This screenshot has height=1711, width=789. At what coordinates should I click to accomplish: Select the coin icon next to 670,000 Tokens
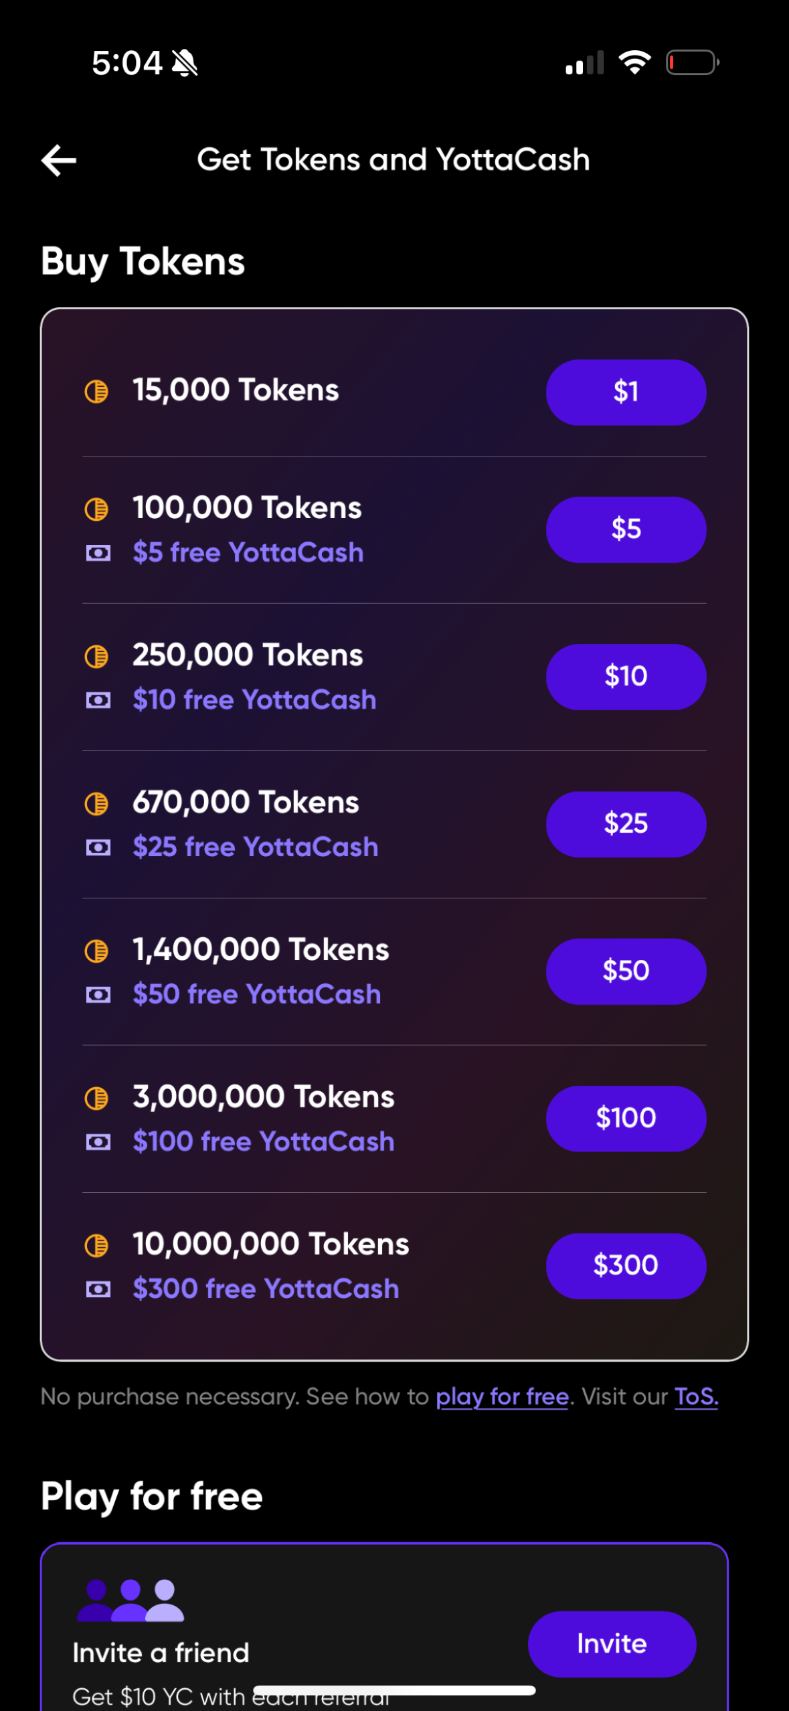coord(98,802)
